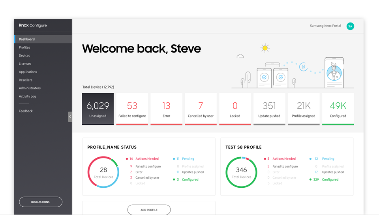The width and height of the screenshot is (379, 215).
Task: Select the 0 Locked tile
Action: tap(235, 109)
